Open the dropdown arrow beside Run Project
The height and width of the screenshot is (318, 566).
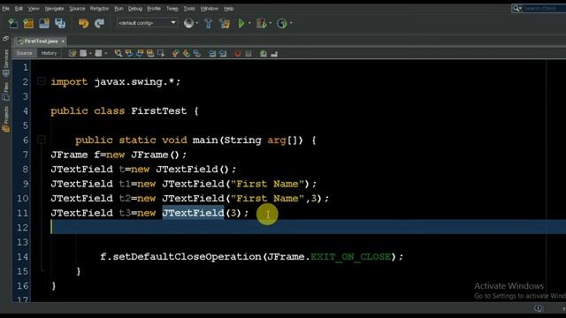pyautogui.click(x=249, y=24)
